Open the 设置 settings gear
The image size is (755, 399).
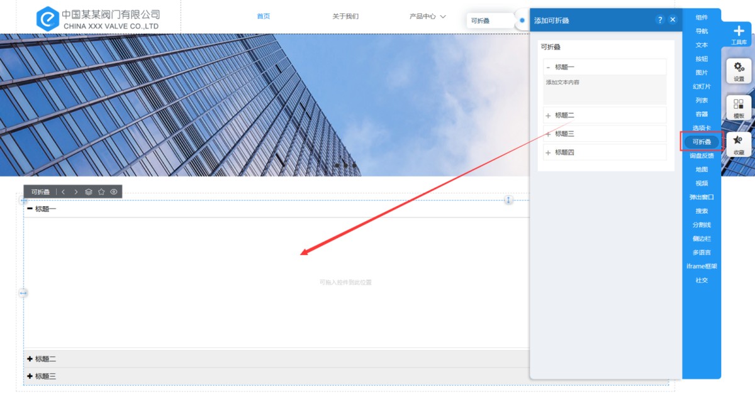coord(739,70)
